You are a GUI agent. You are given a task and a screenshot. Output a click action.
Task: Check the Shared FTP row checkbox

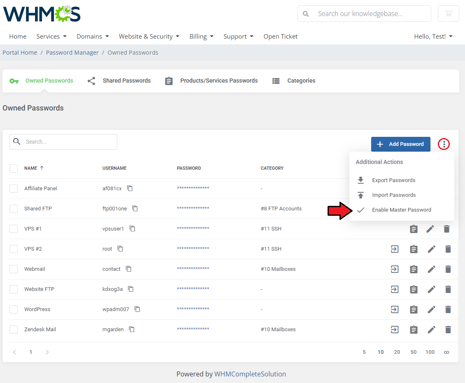14,208
